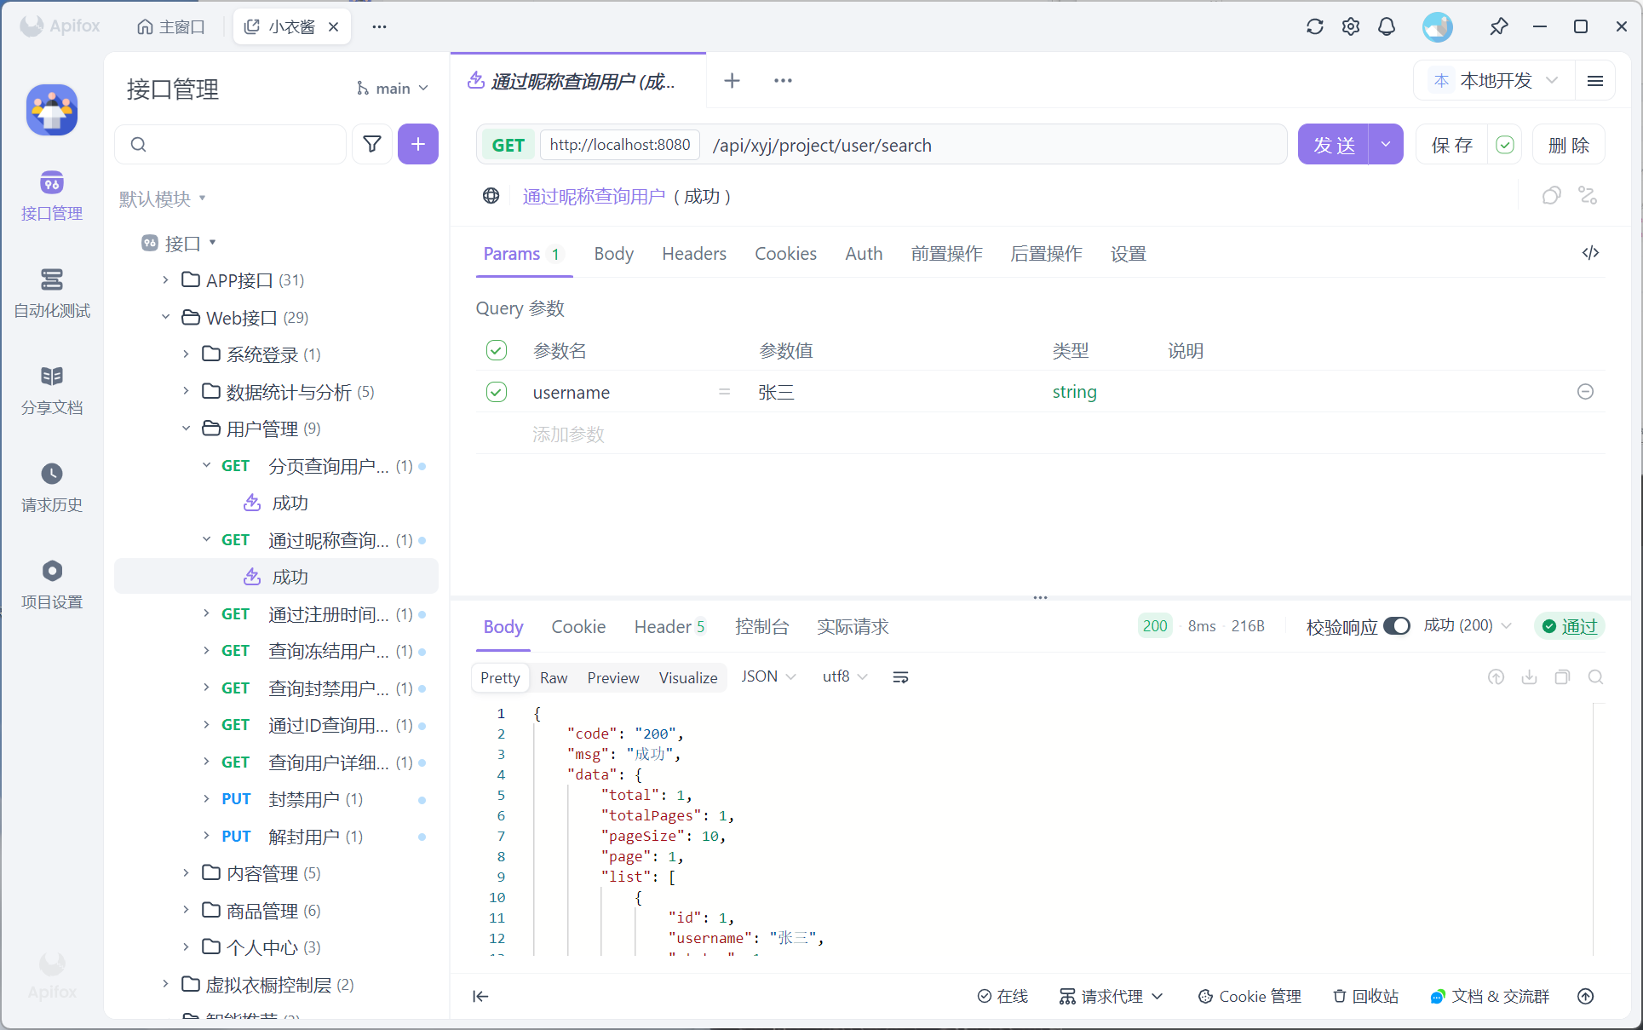Uncheck the username parameter checkbox

point(497,392)
